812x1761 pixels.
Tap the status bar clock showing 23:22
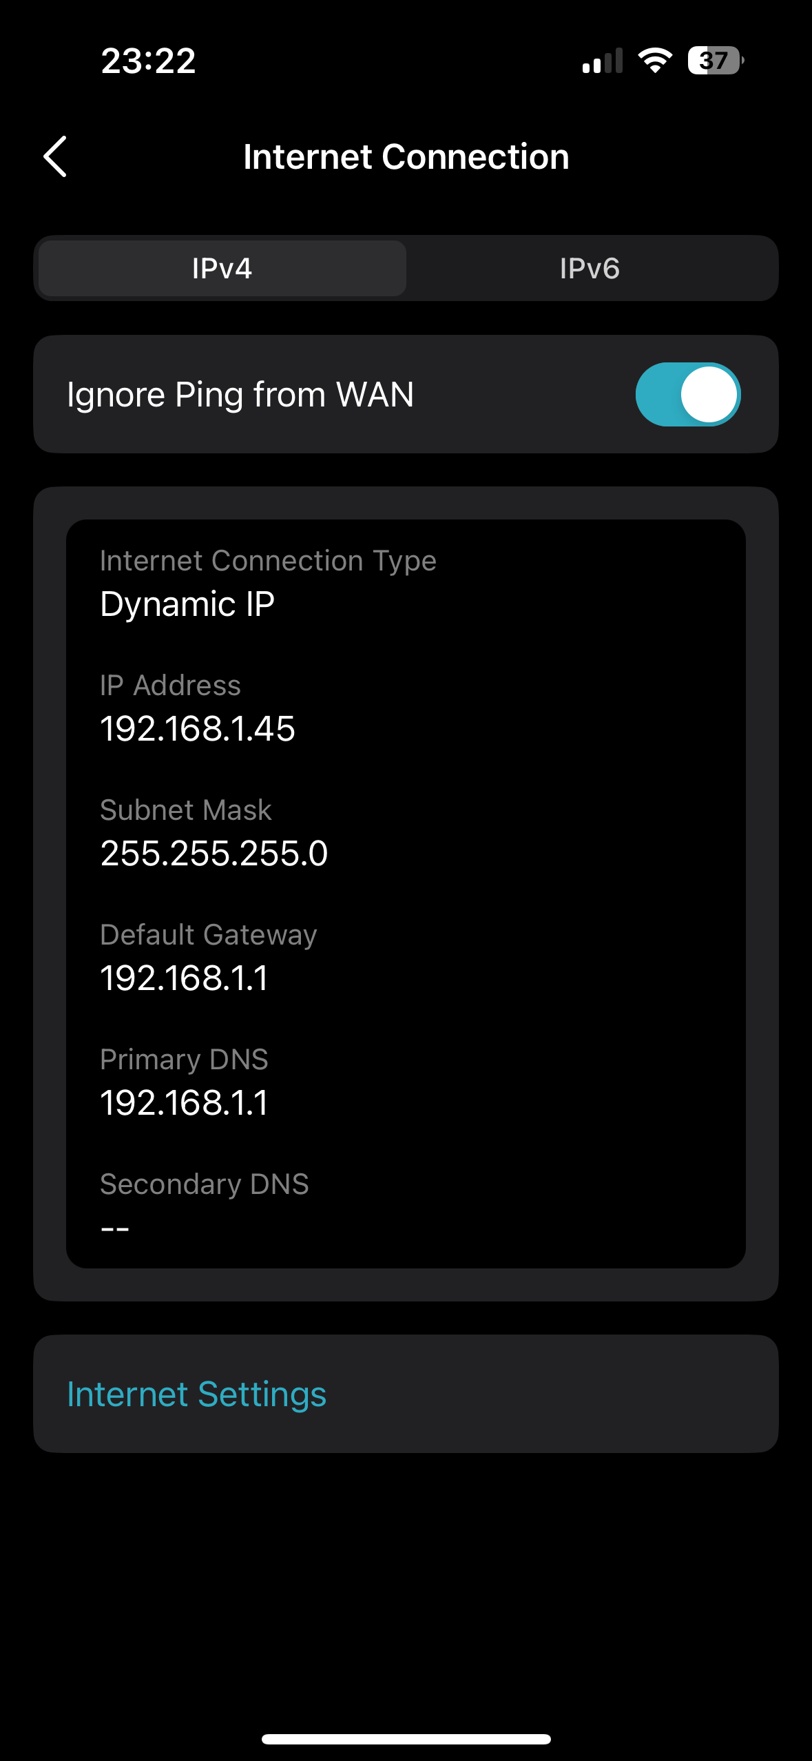pyautogui.click(x=148, y=61)
